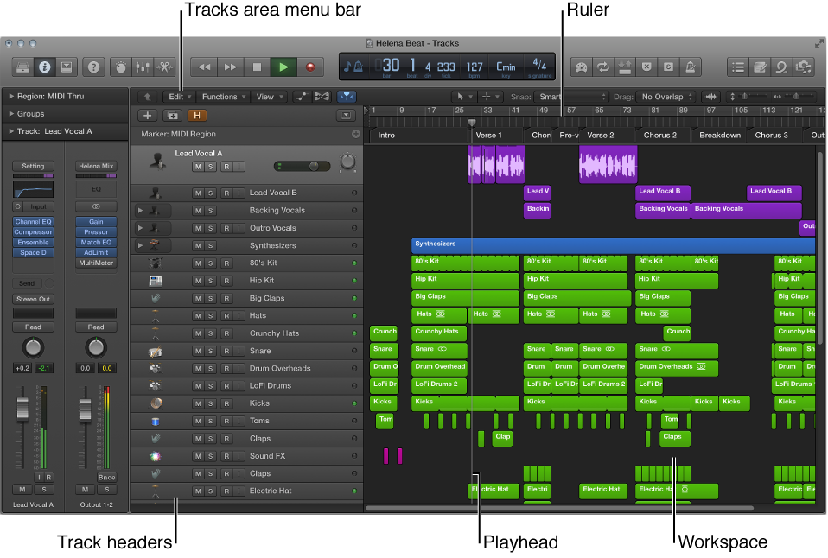Click the metronome button in the toolbar
828x558 pixels.
[x=691, y=67]
